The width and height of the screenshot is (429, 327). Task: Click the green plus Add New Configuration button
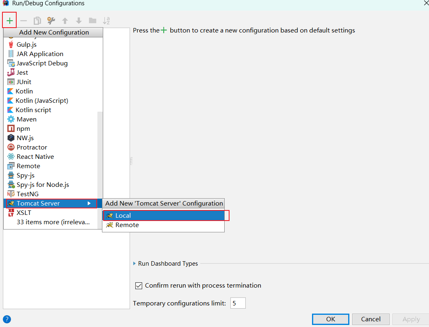tap(10, 21)
